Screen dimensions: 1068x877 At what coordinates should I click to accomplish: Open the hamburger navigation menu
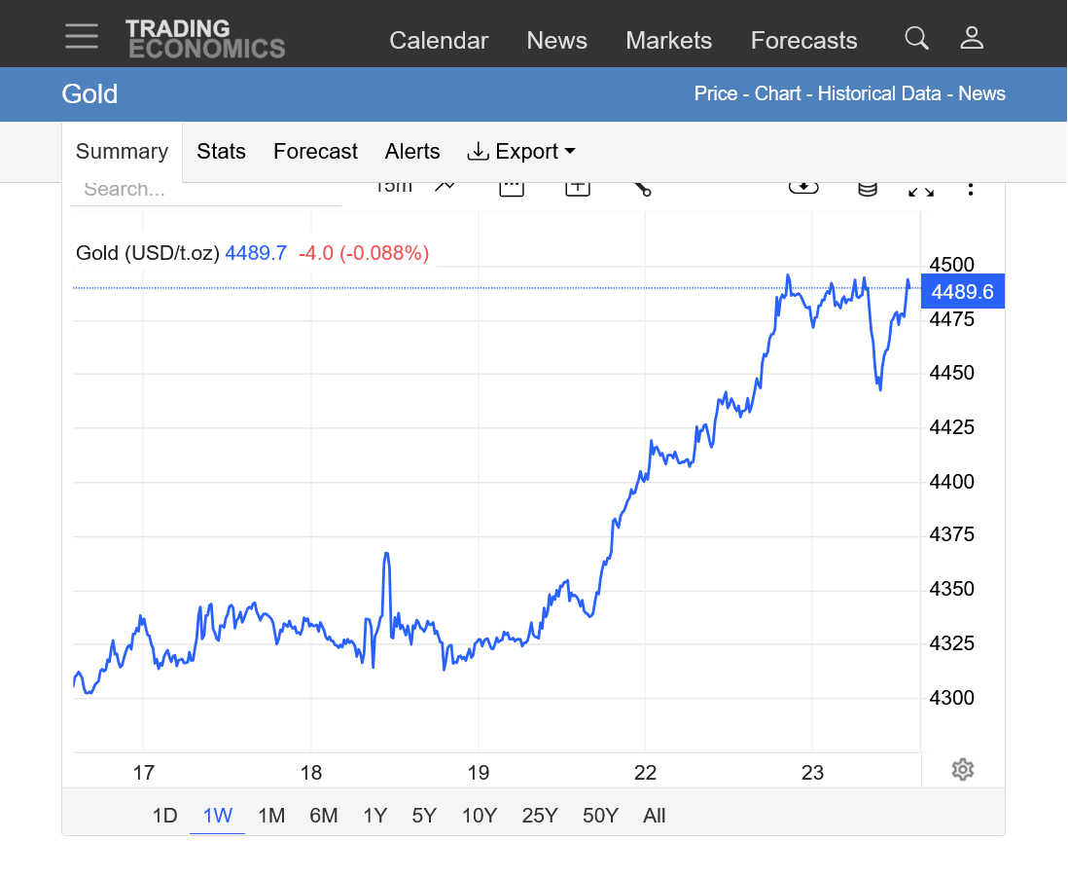tap(82, 37)
